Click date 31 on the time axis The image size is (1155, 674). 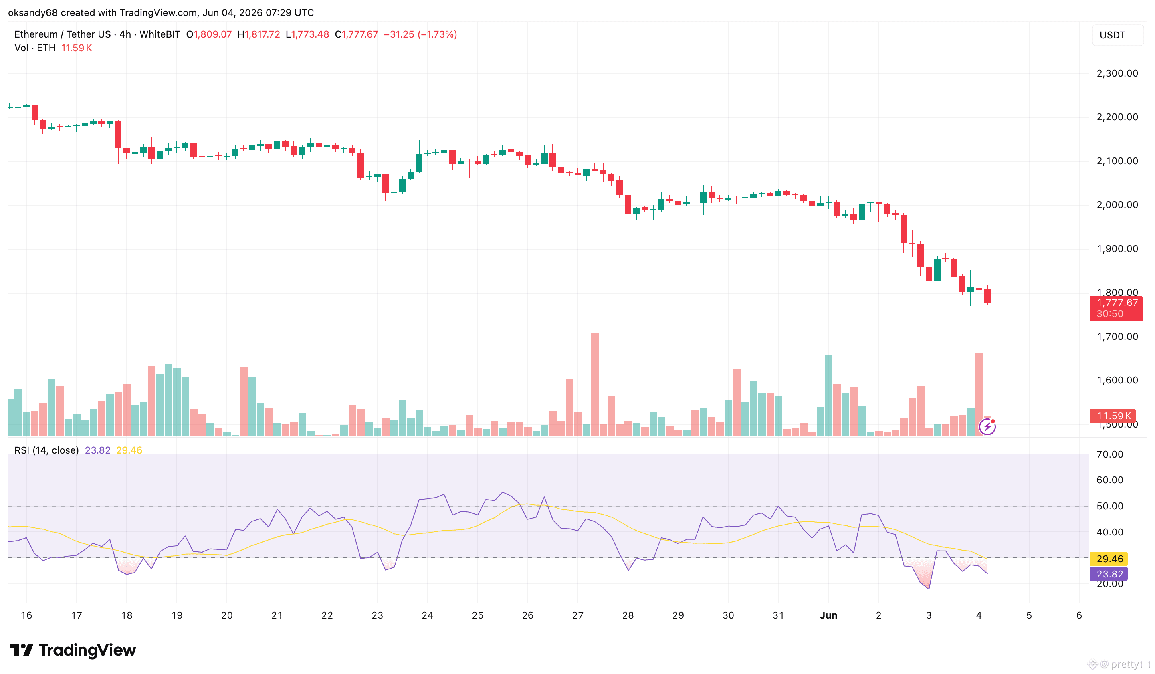pyautogui.click(x=778, y=615)
